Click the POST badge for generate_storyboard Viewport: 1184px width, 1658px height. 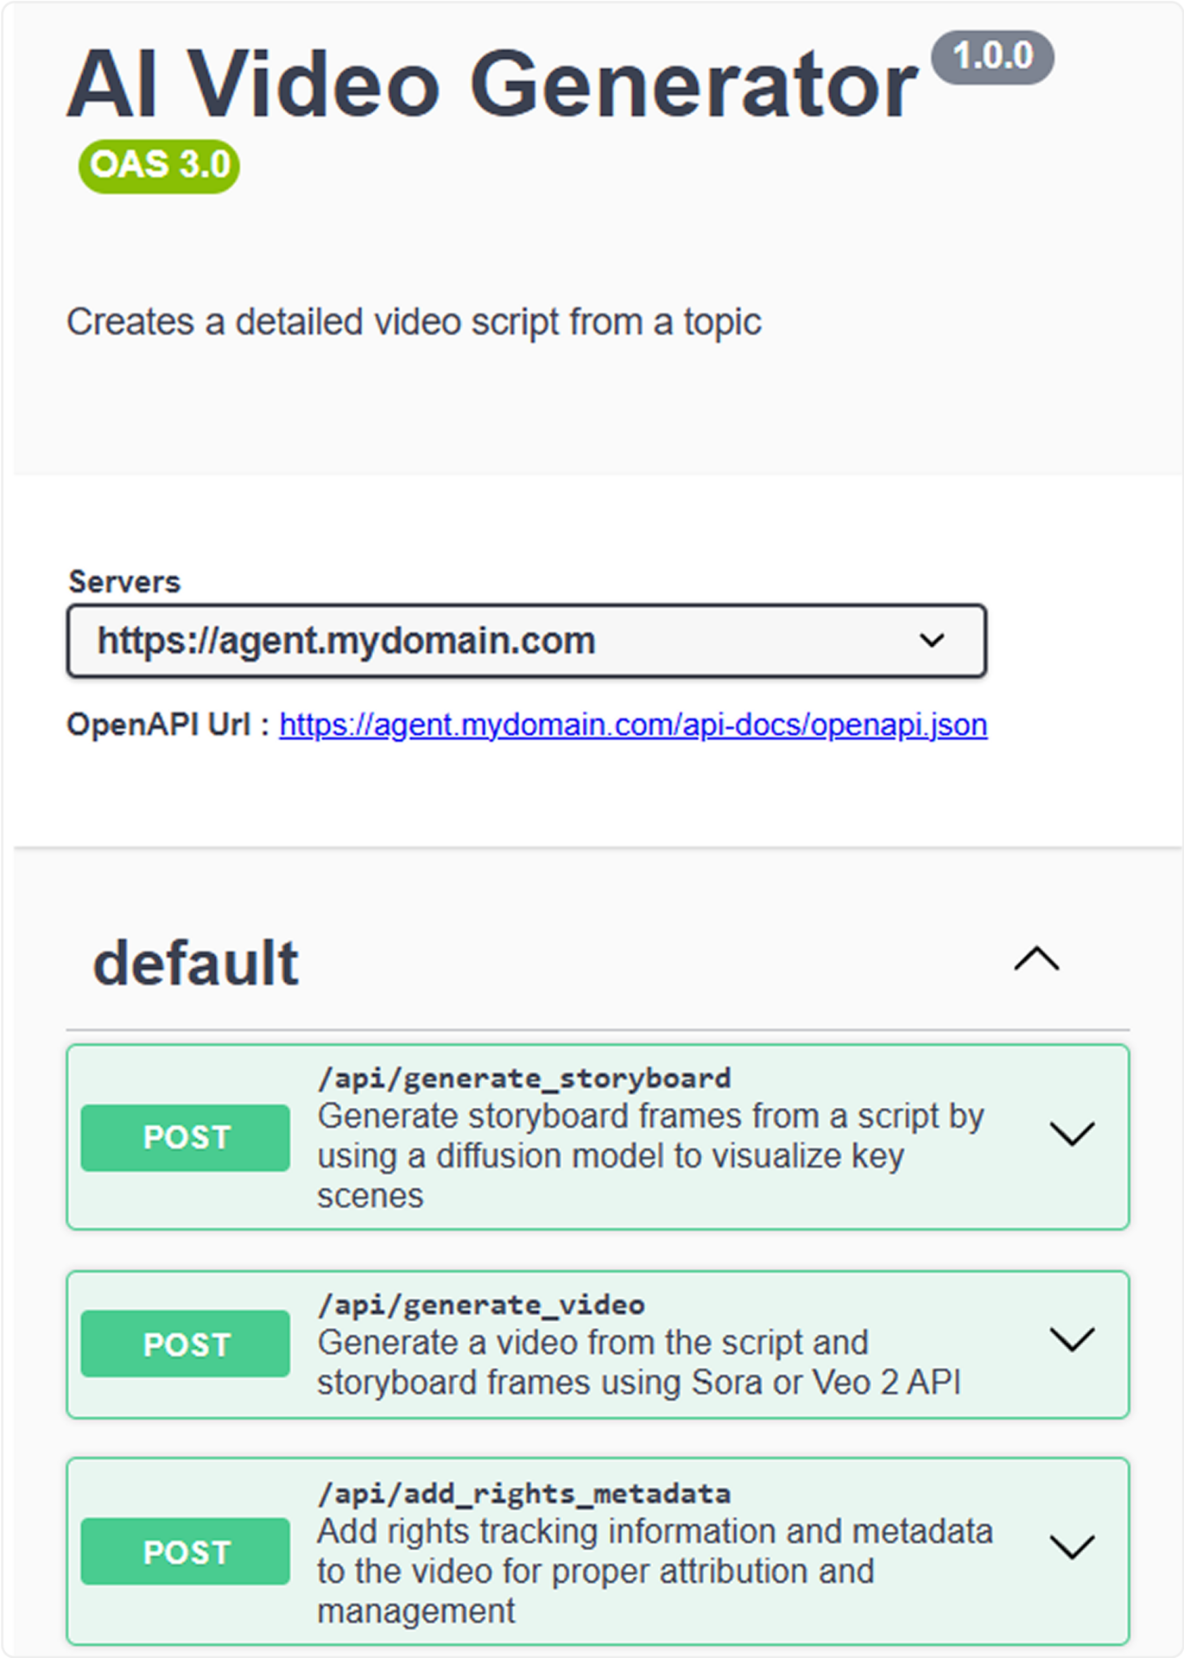click(x=186, y=1137)
